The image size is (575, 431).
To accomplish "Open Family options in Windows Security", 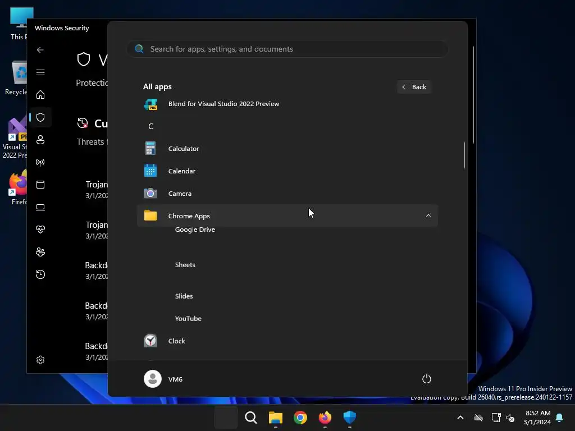I will [40, 252].
